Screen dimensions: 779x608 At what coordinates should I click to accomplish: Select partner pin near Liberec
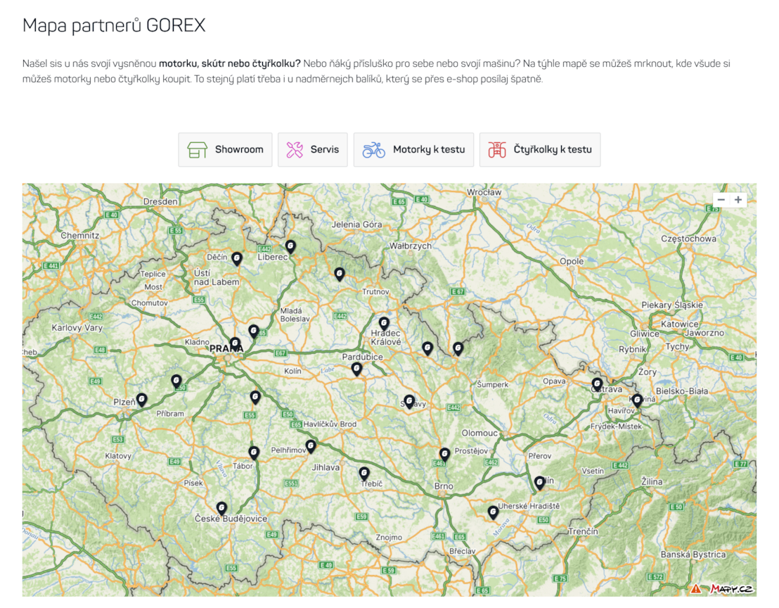pyautogui.click(x=290, y=246)
